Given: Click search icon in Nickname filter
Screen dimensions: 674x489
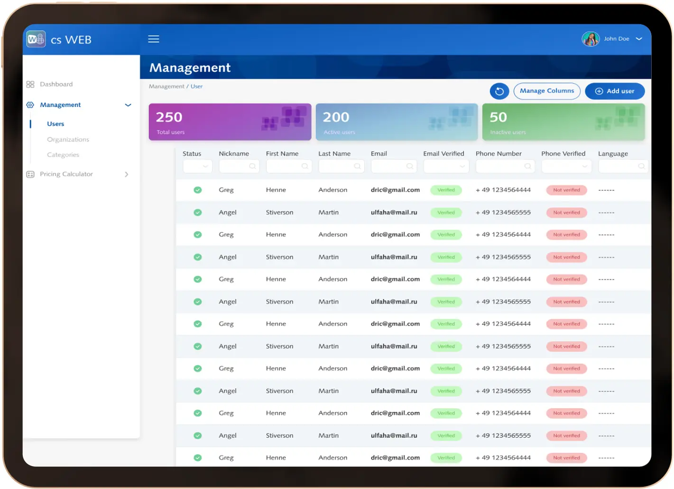Looking at the screenshot, I should (x=252, y=166).
